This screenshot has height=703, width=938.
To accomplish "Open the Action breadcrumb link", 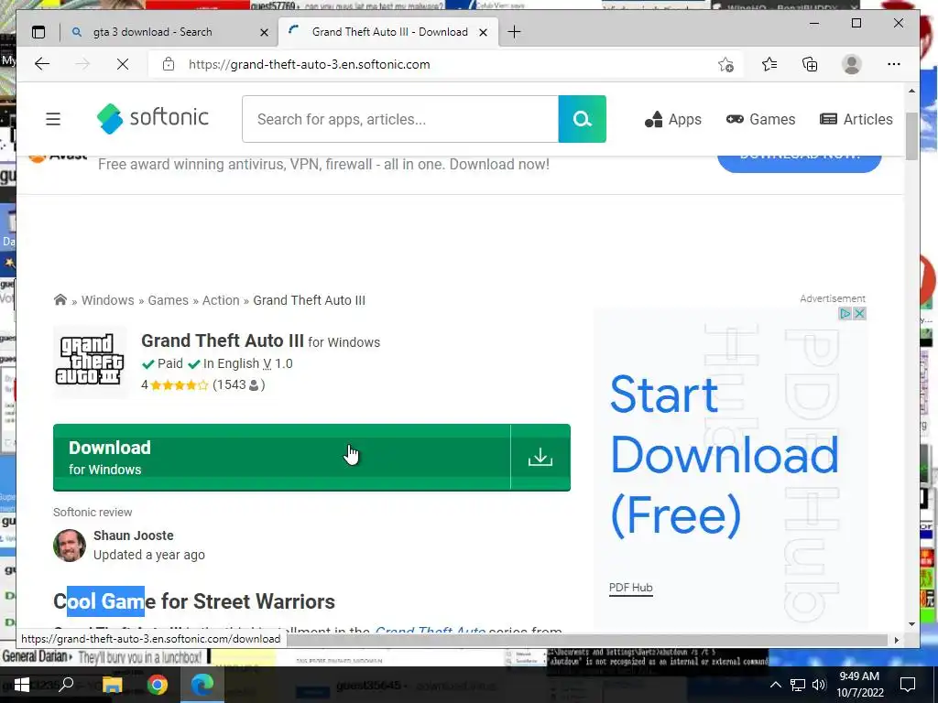I will point(221,300).
